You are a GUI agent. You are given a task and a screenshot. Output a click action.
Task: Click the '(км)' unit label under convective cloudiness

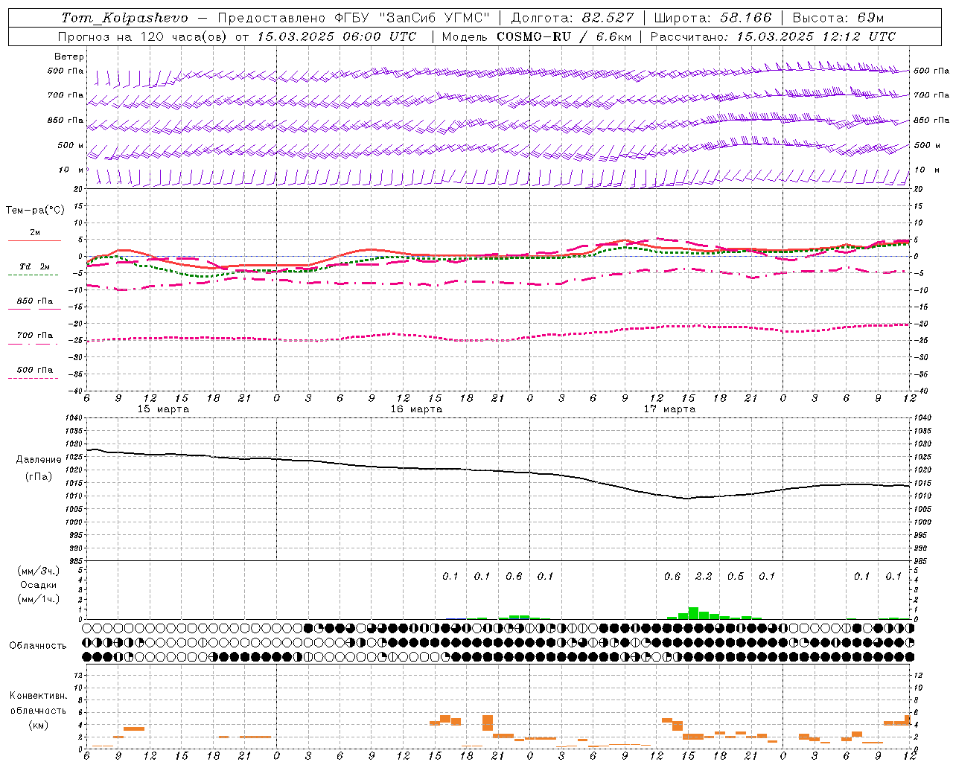coord(39,725)
